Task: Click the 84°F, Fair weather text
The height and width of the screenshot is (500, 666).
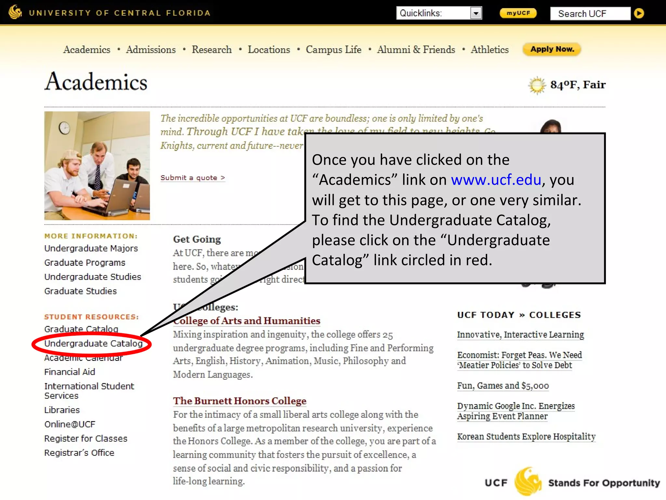Action: [x=578, y=85]
